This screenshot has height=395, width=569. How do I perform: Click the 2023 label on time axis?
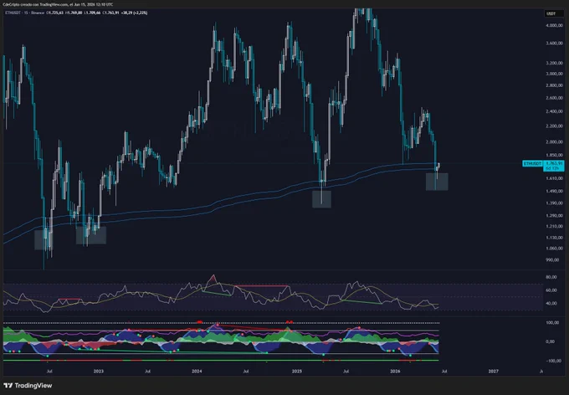(99, 372)
